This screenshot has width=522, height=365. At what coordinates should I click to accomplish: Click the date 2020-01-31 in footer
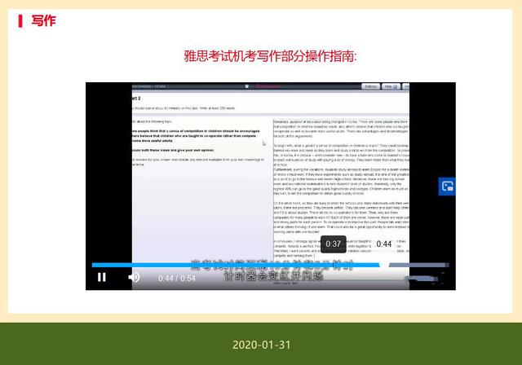(x=261, y=345)
